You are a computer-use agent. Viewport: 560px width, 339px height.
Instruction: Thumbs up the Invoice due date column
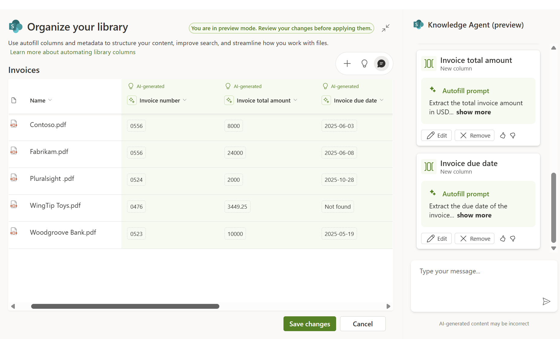503,239
